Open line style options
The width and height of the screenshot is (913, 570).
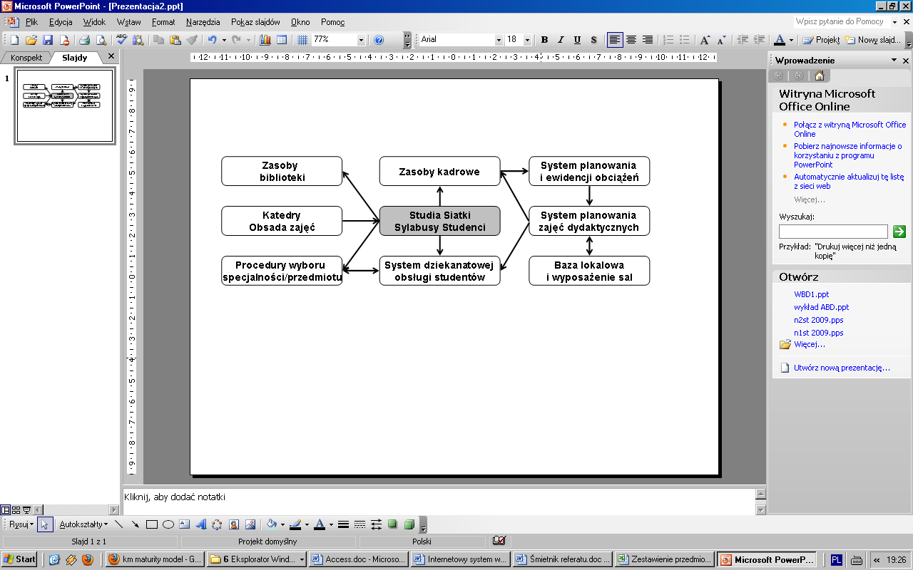tap(343, 524)
